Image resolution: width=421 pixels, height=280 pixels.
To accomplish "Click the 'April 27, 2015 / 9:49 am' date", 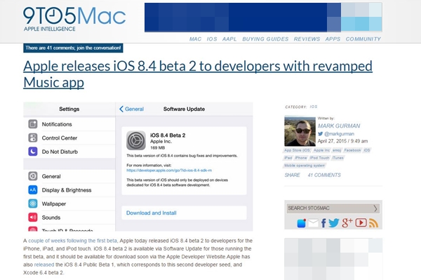I will 342,141.
